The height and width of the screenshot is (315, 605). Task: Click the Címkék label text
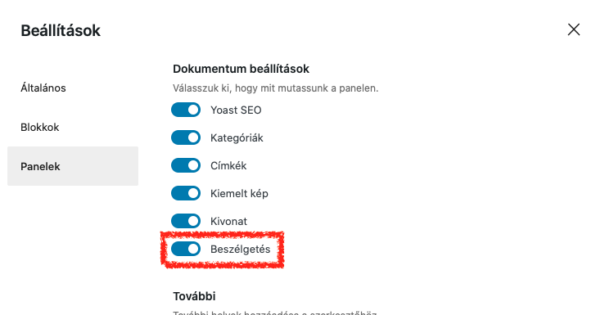click(228, 166)
